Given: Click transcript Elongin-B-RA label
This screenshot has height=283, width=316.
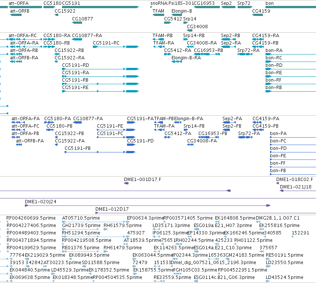Looking at the screenshot, I should pyautogui.click(x=186, y=58).
